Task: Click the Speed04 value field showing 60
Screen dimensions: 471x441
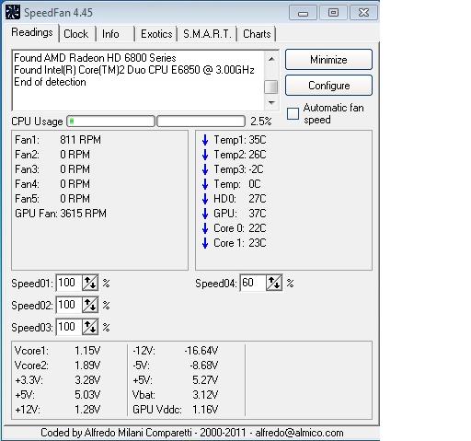Action: (x=253, y=283)
